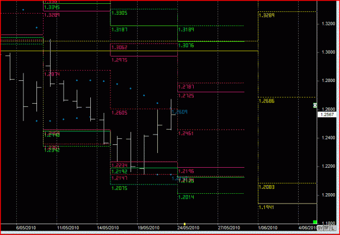Click the yellow marker on the time axis

coord(184,224)
